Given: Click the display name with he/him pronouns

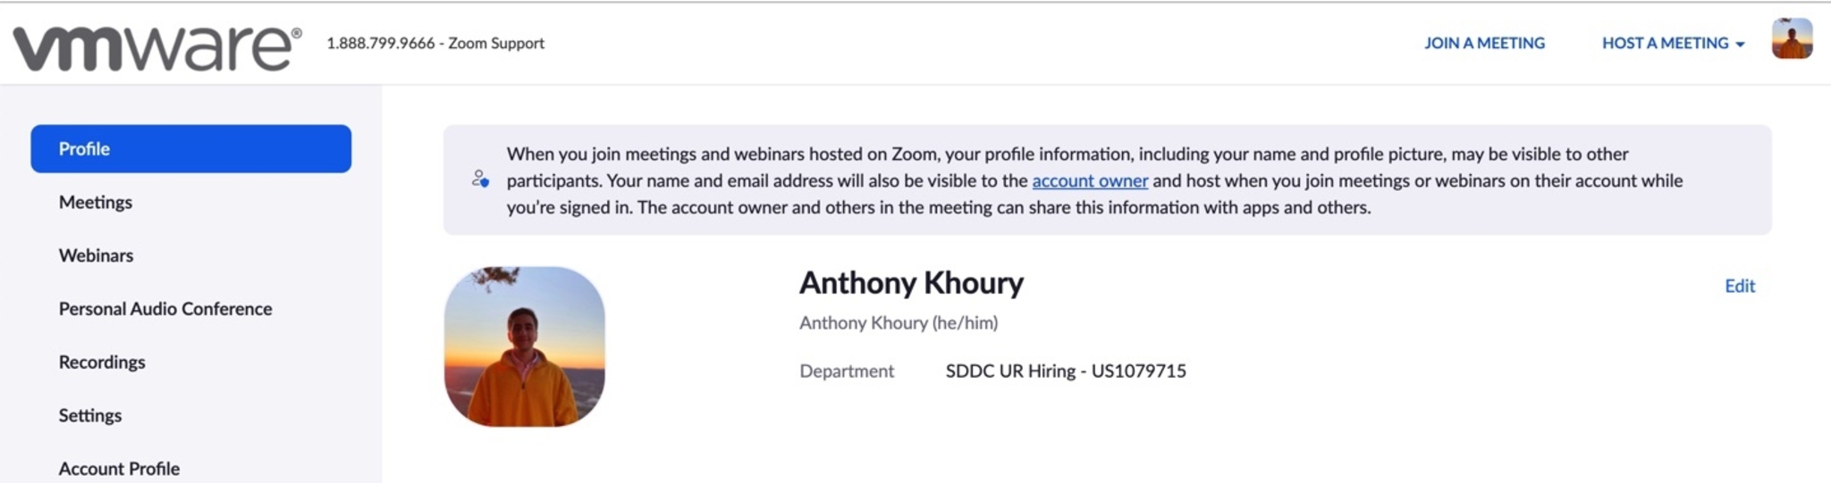Looking at the screenshot, I should point(899,323).
